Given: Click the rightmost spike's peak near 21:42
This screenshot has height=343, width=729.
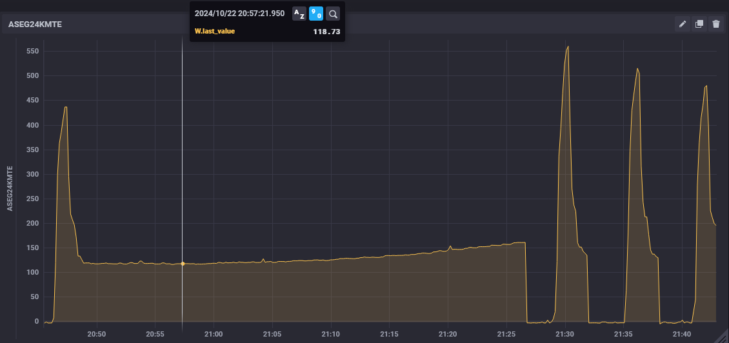Looking at the screenshot, I should pyautogui.click(x=706, y=86).
